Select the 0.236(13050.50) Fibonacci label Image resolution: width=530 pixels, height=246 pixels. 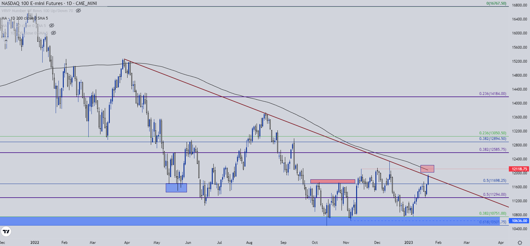(493, 133)
